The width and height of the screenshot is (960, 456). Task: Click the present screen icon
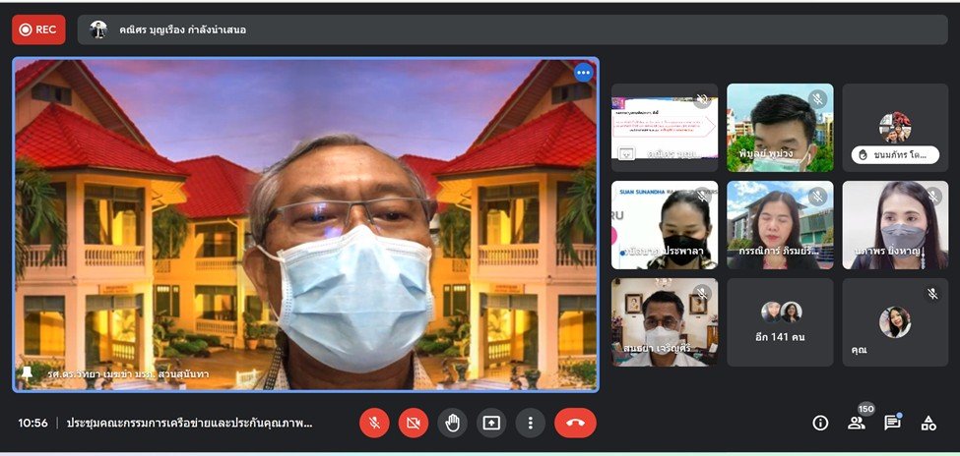point(491,423)
